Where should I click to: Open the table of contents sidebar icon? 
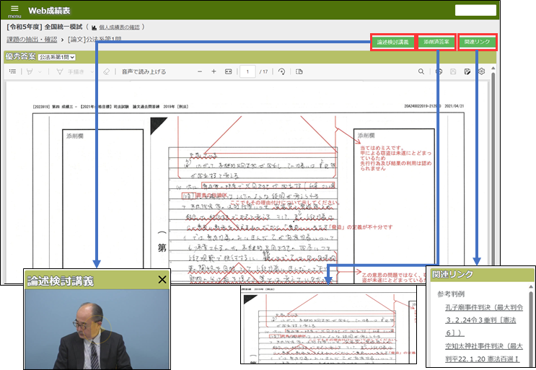pyautogui.click(x=12, y=72)
